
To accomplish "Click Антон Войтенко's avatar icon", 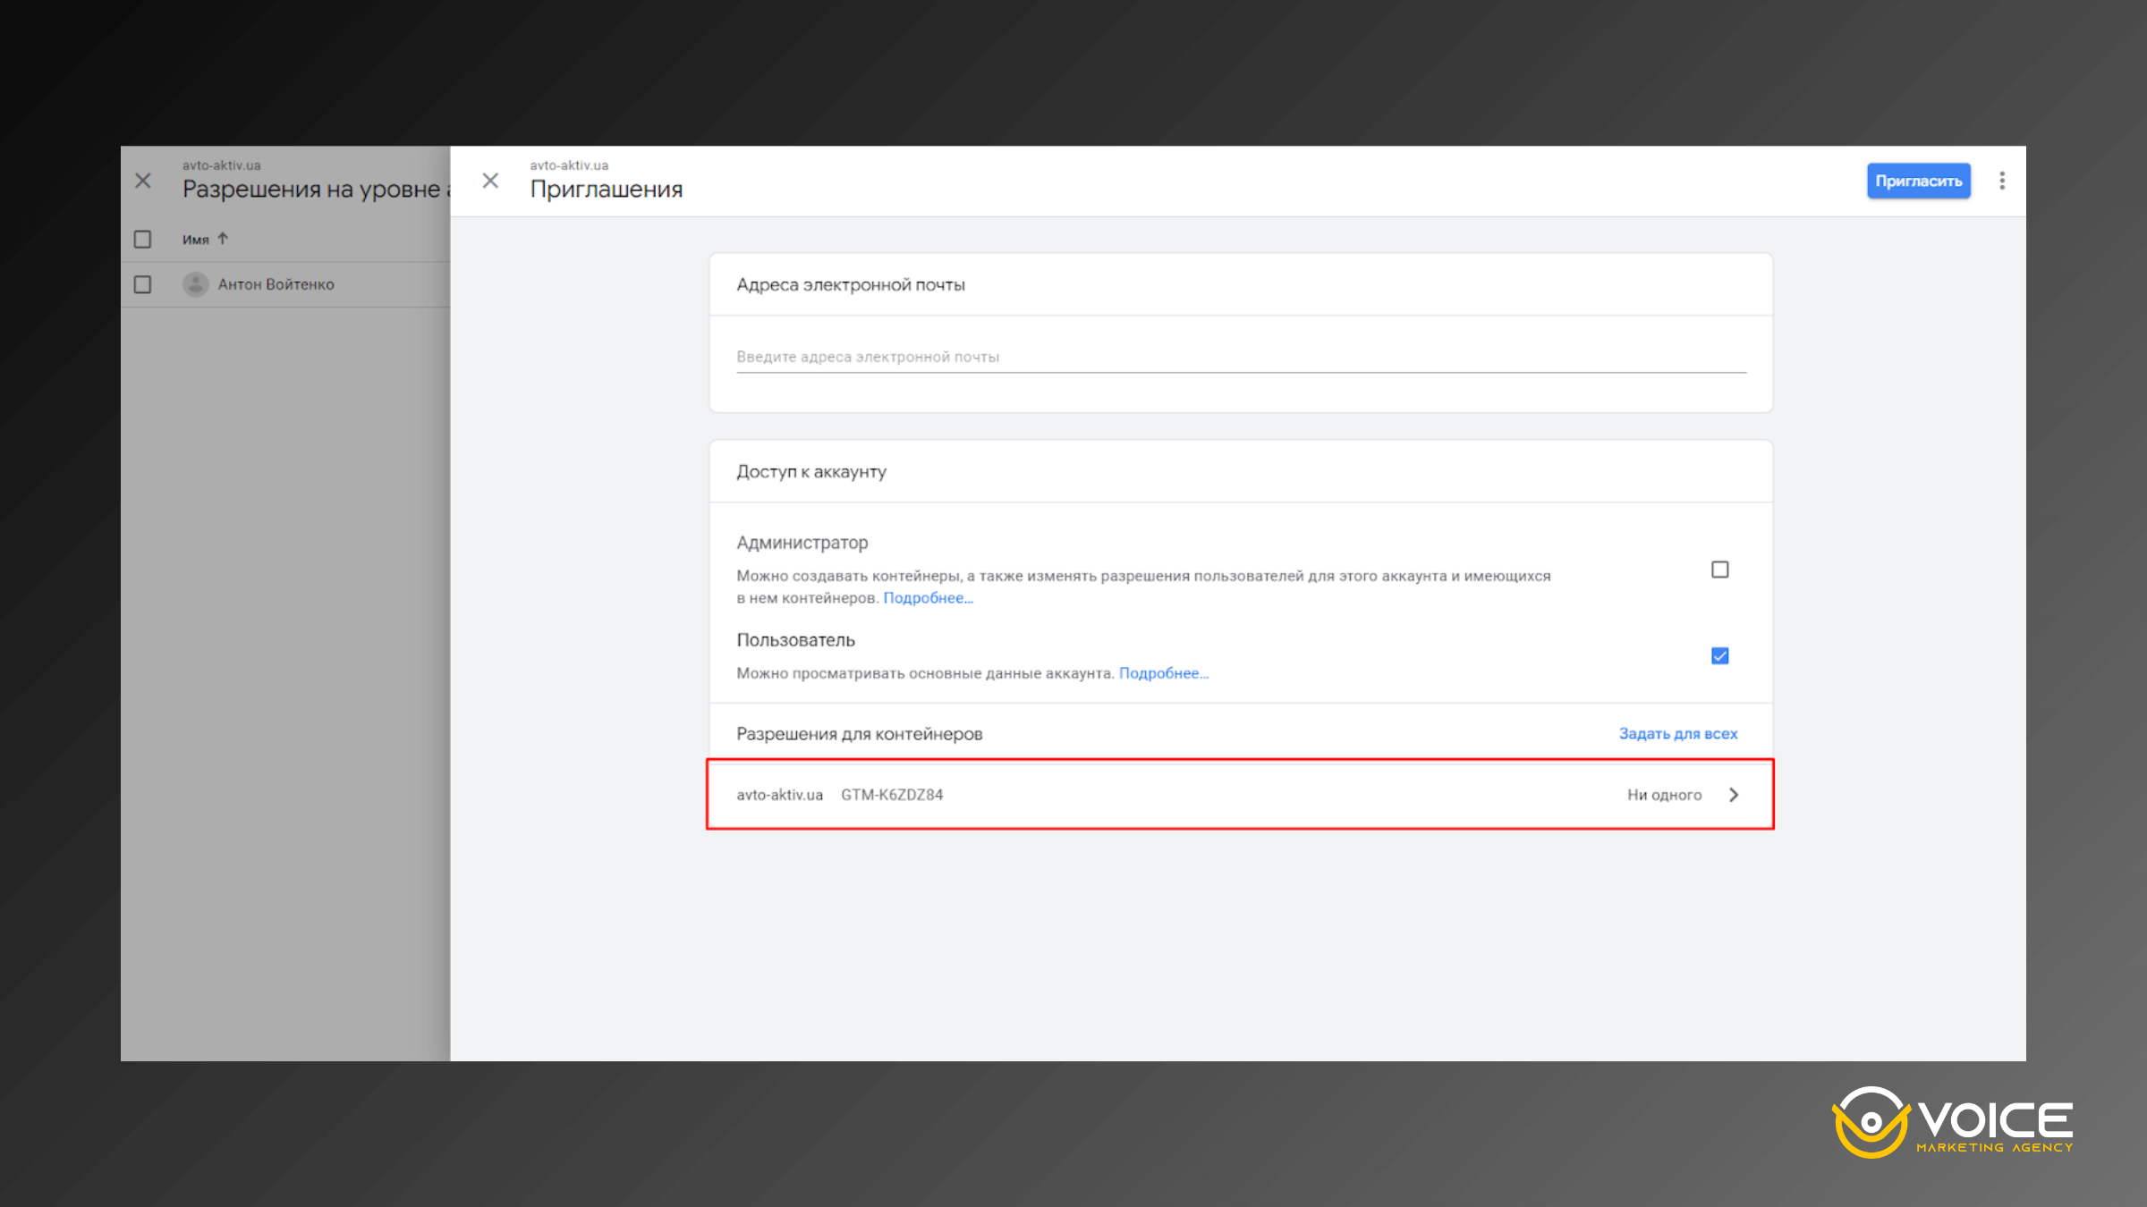I will point(196,284).
